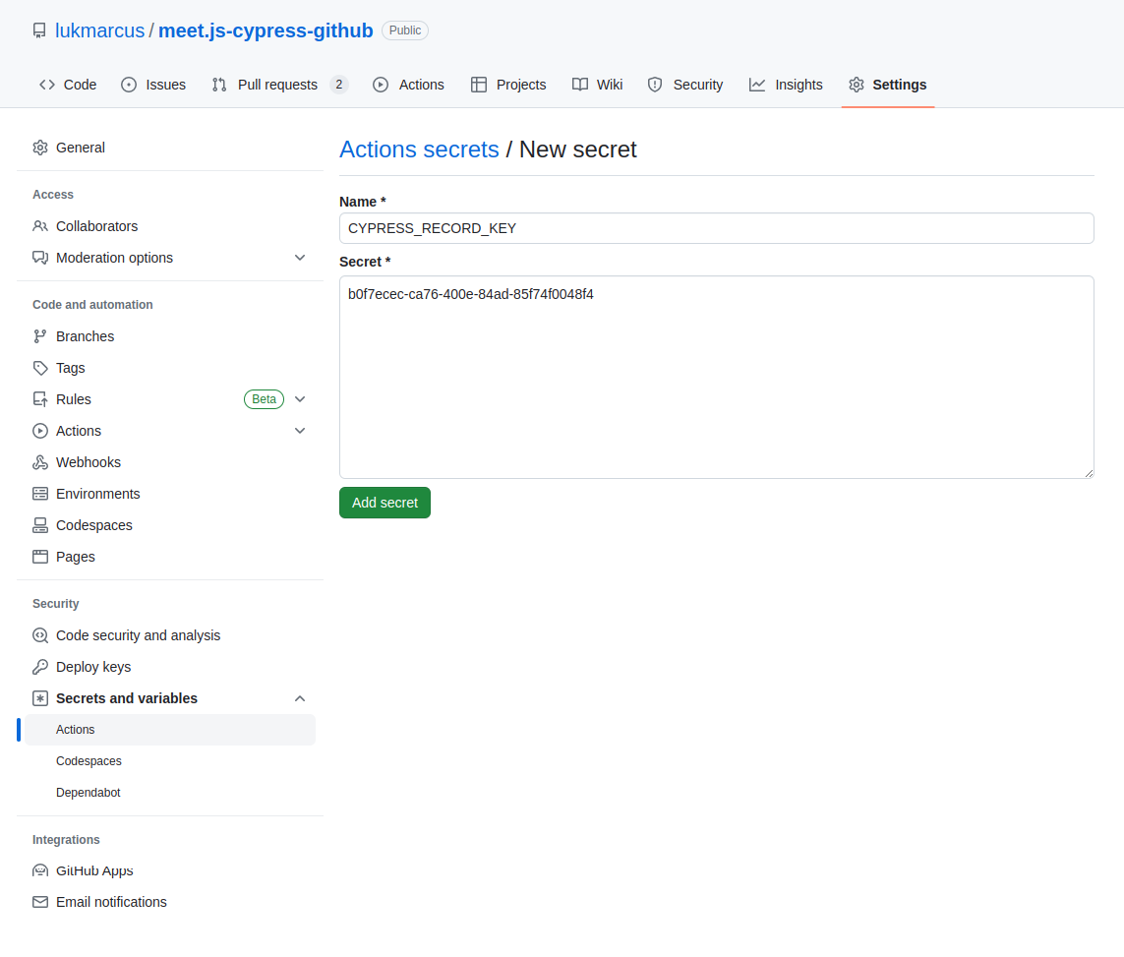This screenshot has height=957, width=1124.
Task: Click the Actions play icon in the top nav
Action: pos(381,85)
